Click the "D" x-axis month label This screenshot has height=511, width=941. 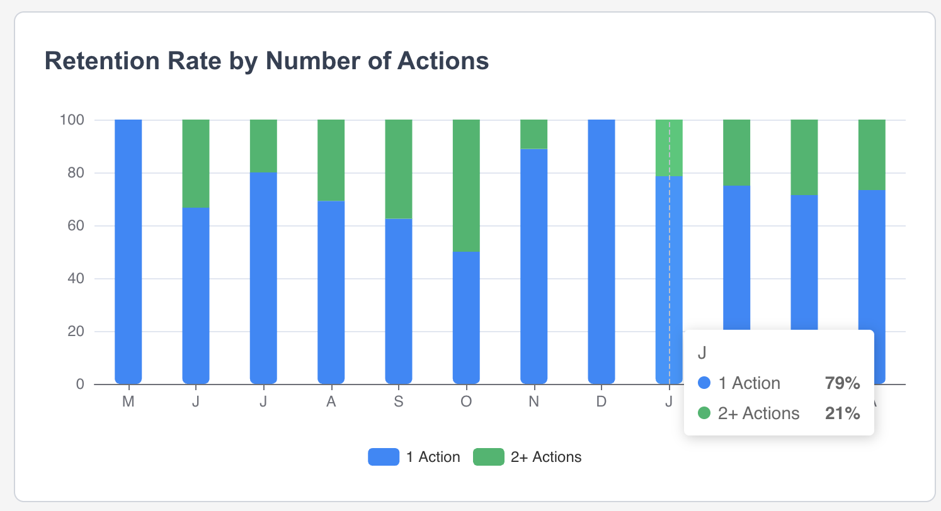coord(602,402)
